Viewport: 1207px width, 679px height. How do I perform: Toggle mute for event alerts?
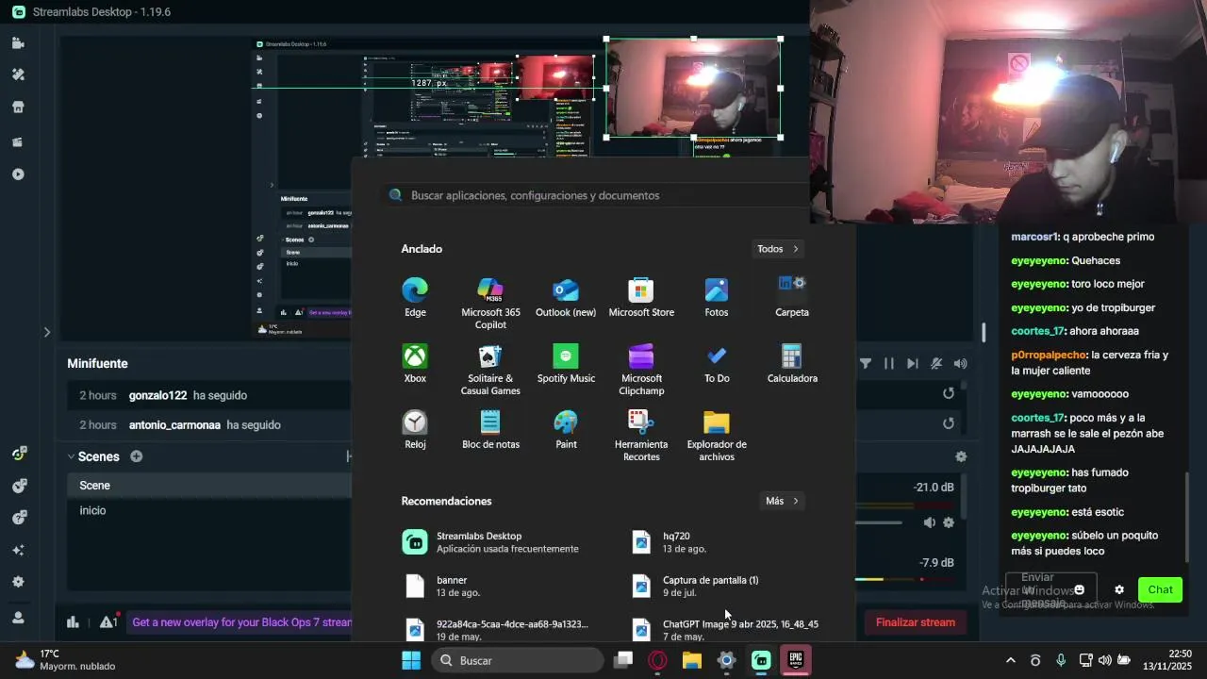(936, 363)
